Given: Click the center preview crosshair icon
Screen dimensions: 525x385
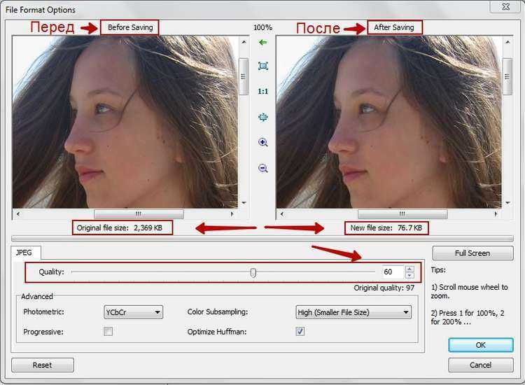Looking at the screenshot, I should 263,117.
